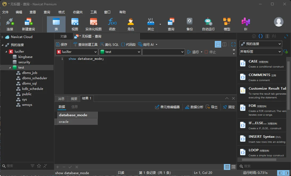
Task: Open the 其它 toolbar dropdown arrow
Action: click(160, 24)
